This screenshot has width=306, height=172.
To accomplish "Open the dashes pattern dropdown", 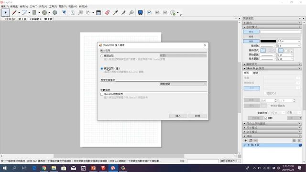I will coord(268,46).
